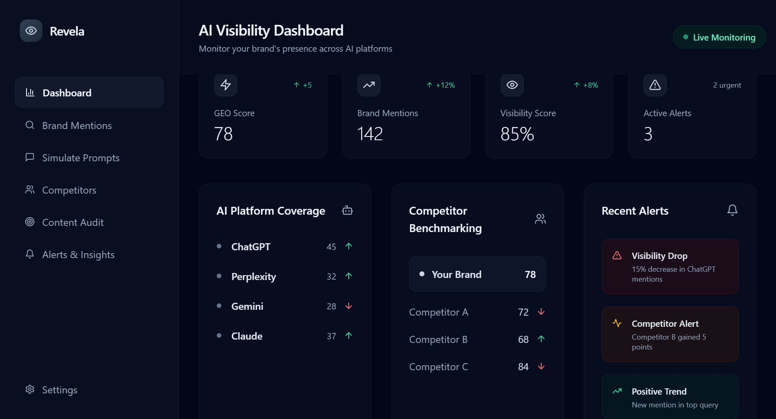This screenshot has width=776, height=419.
Task: Click the Visibility Score value 85%
Action: coord(517,134)
